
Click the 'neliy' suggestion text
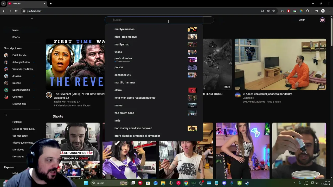tap(117, 121)
